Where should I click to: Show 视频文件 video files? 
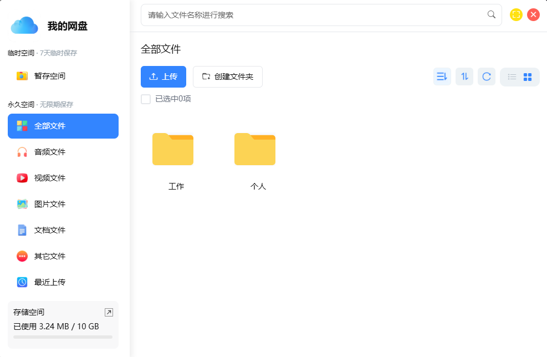(49, 178)
